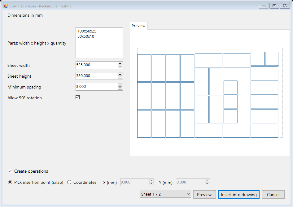Click the 50x50x10 parts entry

pos(86,37)
